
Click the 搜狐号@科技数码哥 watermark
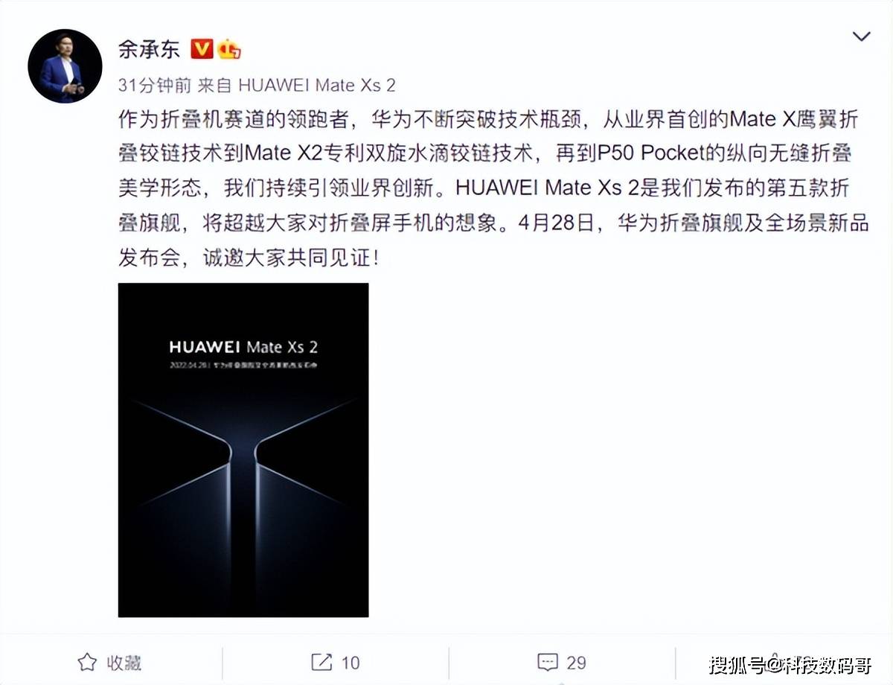(x=790, y=663)
